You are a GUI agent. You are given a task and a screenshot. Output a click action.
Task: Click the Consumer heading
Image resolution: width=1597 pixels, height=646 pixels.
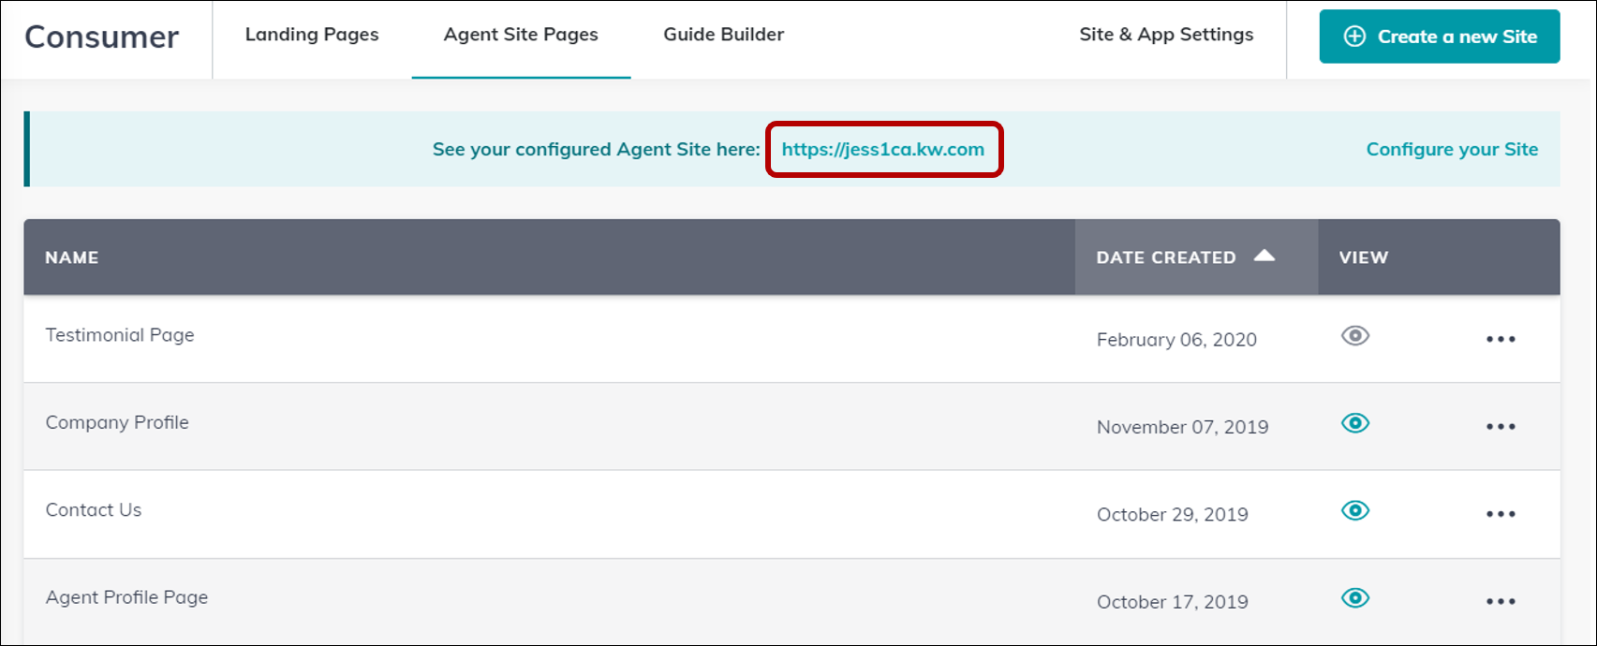tap(101, 37)
